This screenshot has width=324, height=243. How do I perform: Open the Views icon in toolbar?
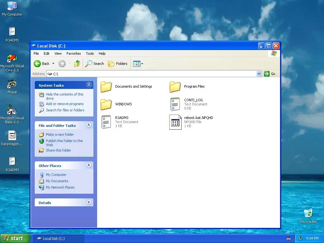pos(137,64)
